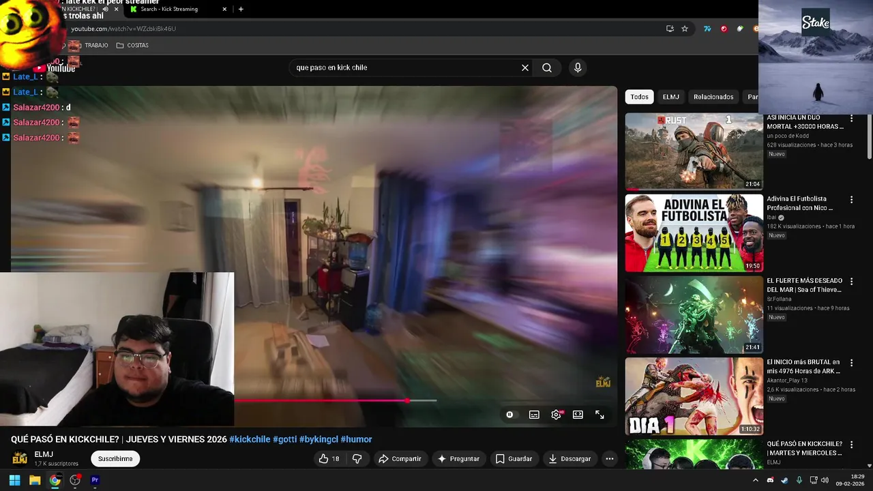Open Google Chrome from the taskbar
The height and width of the screenshot is (491, 873).
tap(55, 480)
